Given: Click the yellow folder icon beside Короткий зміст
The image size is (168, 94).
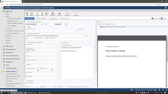Looking at the screenshot, I should click(x=94, y=47).
